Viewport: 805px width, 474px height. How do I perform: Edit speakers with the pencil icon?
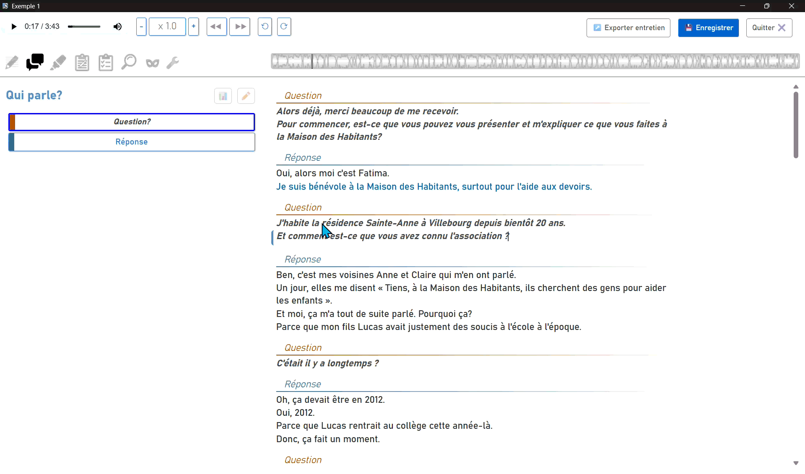point(246,96)
